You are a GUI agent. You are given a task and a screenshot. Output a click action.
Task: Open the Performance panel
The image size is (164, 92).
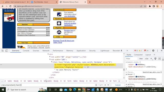[x=58, y=51]
